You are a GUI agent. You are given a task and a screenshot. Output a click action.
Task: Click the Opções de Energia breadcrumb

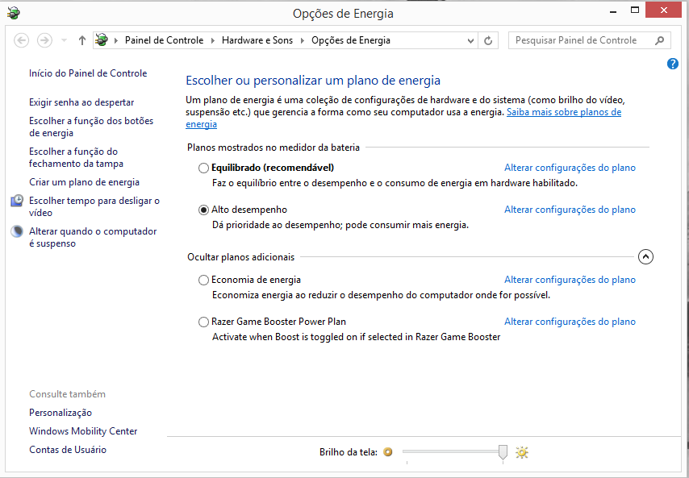click(351, 40)
